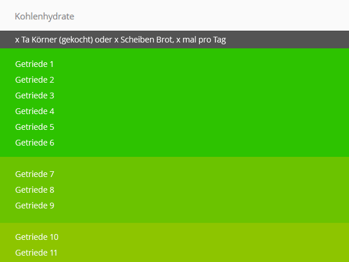Click blank space in dark gray subtitle bar
This screenshot has height=262, width=349.
pyautogui.click(x=291, y=40)
